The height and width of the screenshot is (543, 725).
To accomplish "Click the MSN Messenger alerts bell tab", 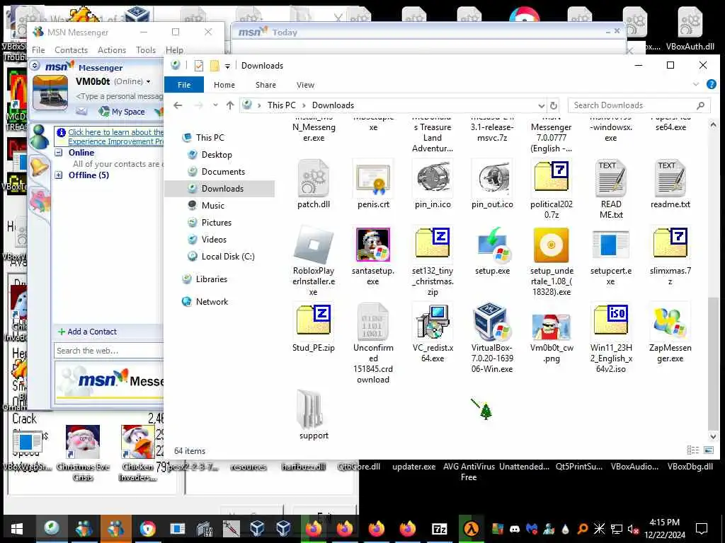I will tap(39, 167).
